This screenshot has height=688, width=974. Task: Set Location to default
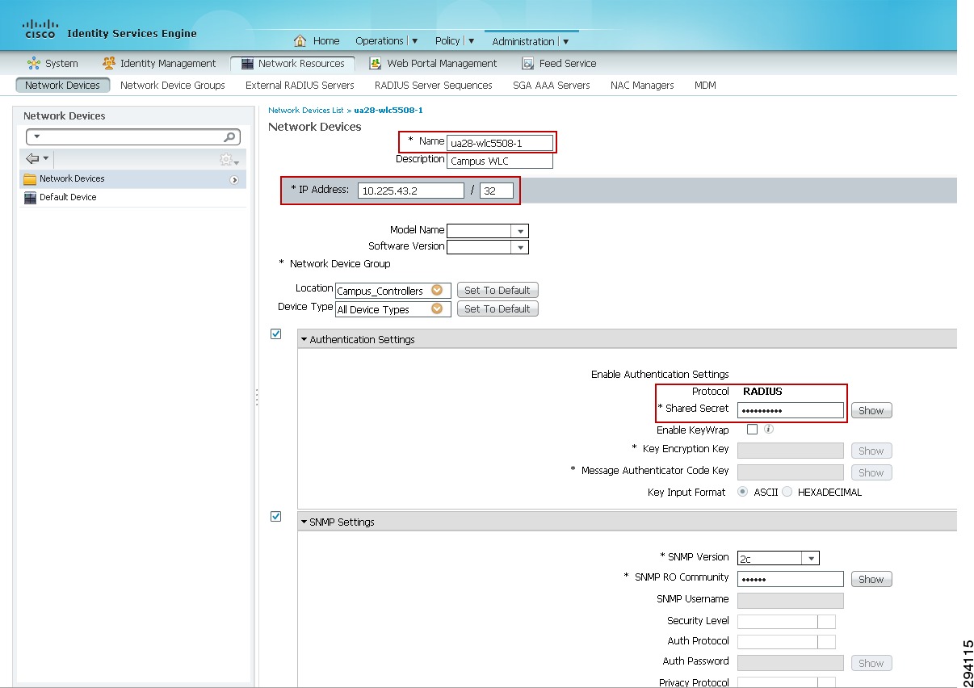coord(497,291)
